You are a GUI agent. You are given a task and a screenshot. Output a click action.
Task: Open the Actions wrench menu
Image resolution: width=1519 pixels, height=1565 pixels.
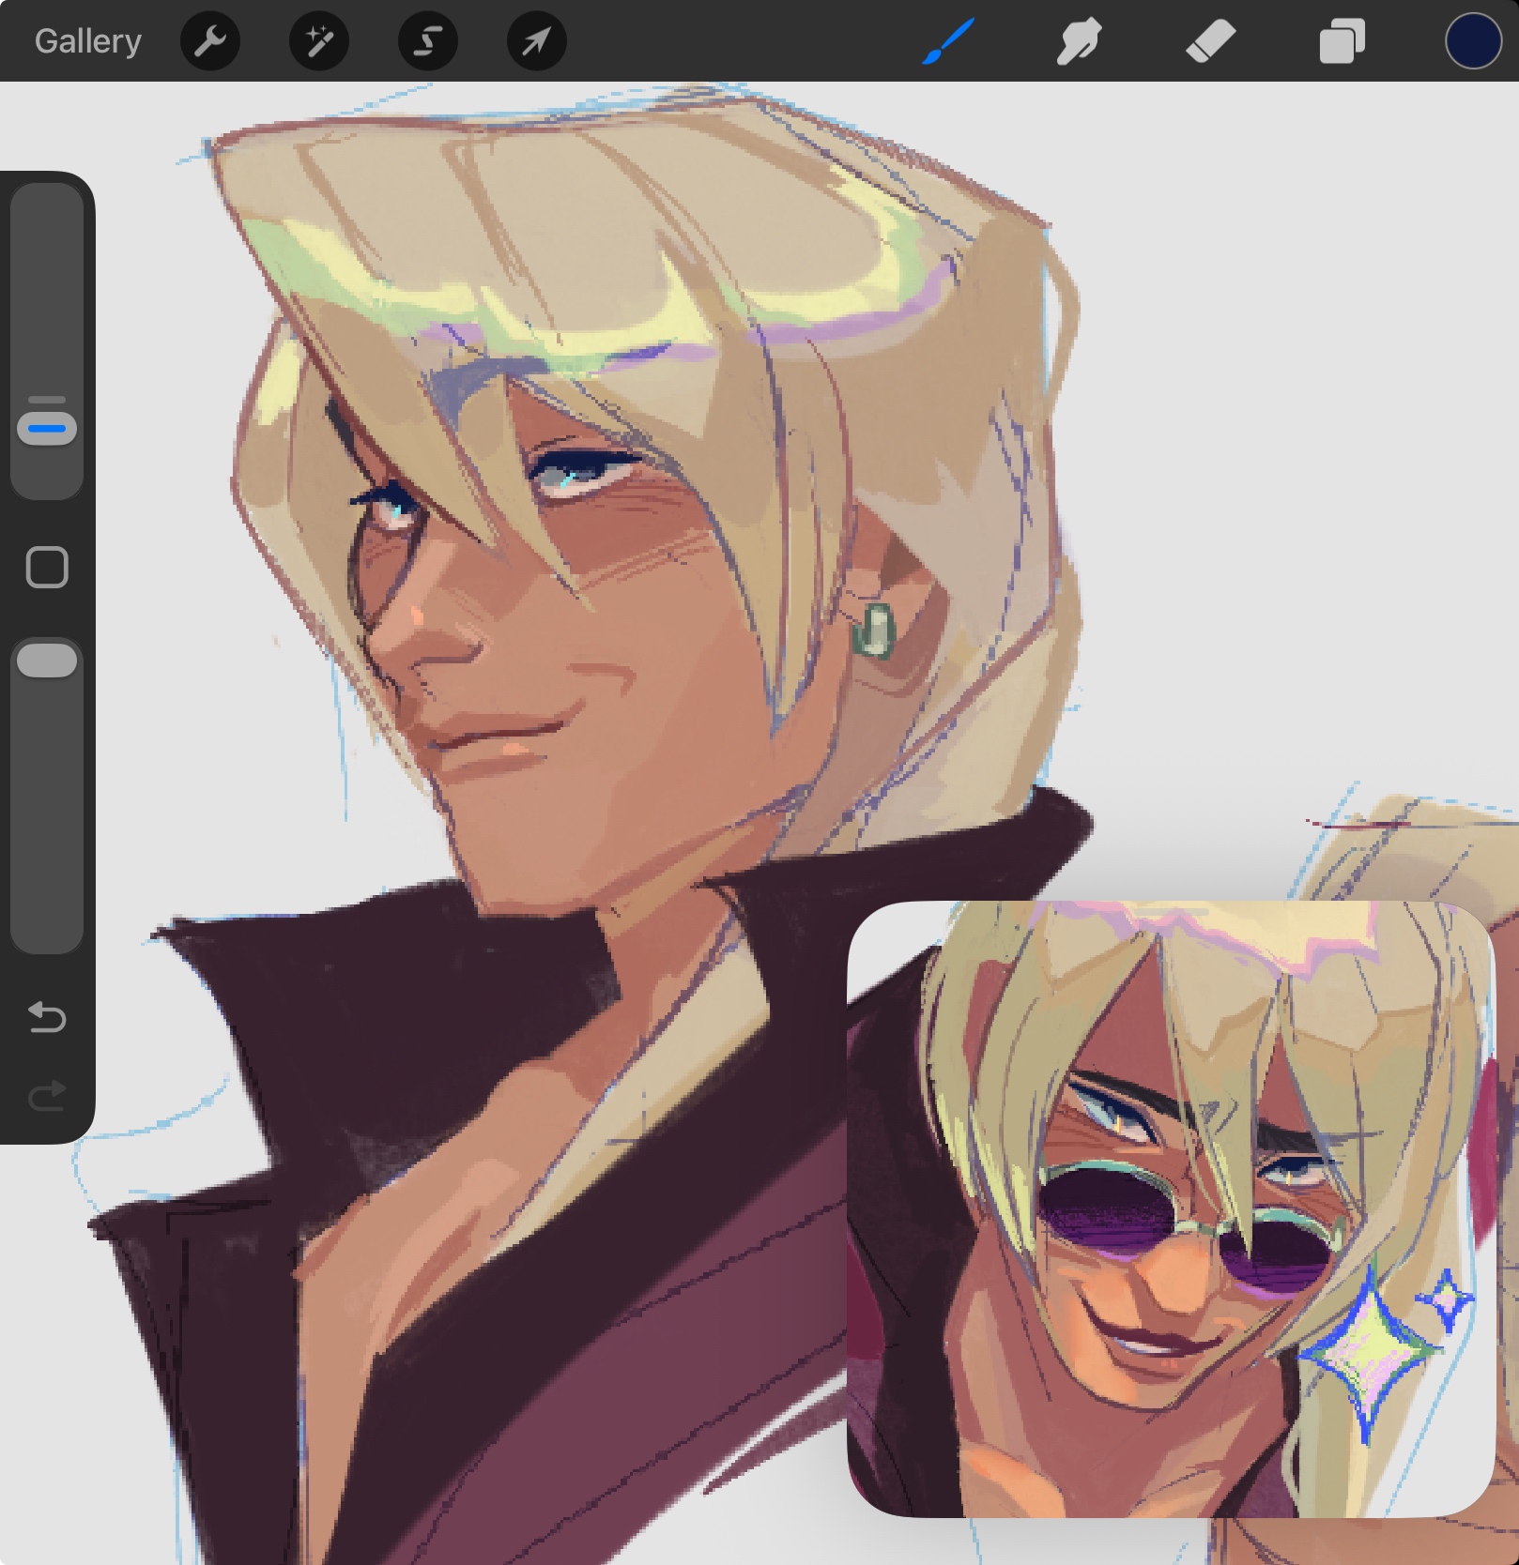pyautogui.click(x=210, y=41)
